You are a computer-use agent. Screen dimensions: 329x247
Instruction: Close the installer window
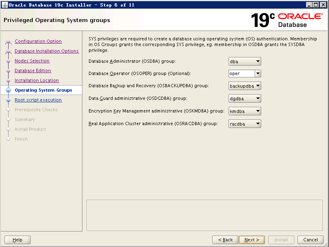pyautogui.click(x=323, y=5)
